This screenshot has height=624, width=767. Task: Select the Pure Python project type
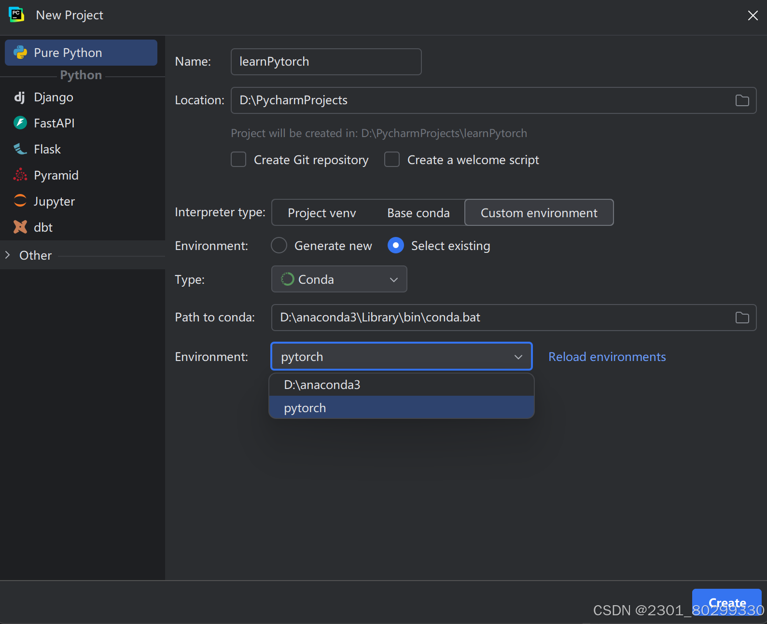pyautogui.click(x=81, y=53)
